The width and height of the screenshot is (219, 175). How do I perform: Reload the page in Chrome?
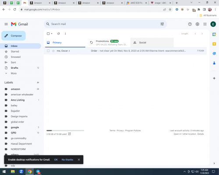[x=14, y=10]
